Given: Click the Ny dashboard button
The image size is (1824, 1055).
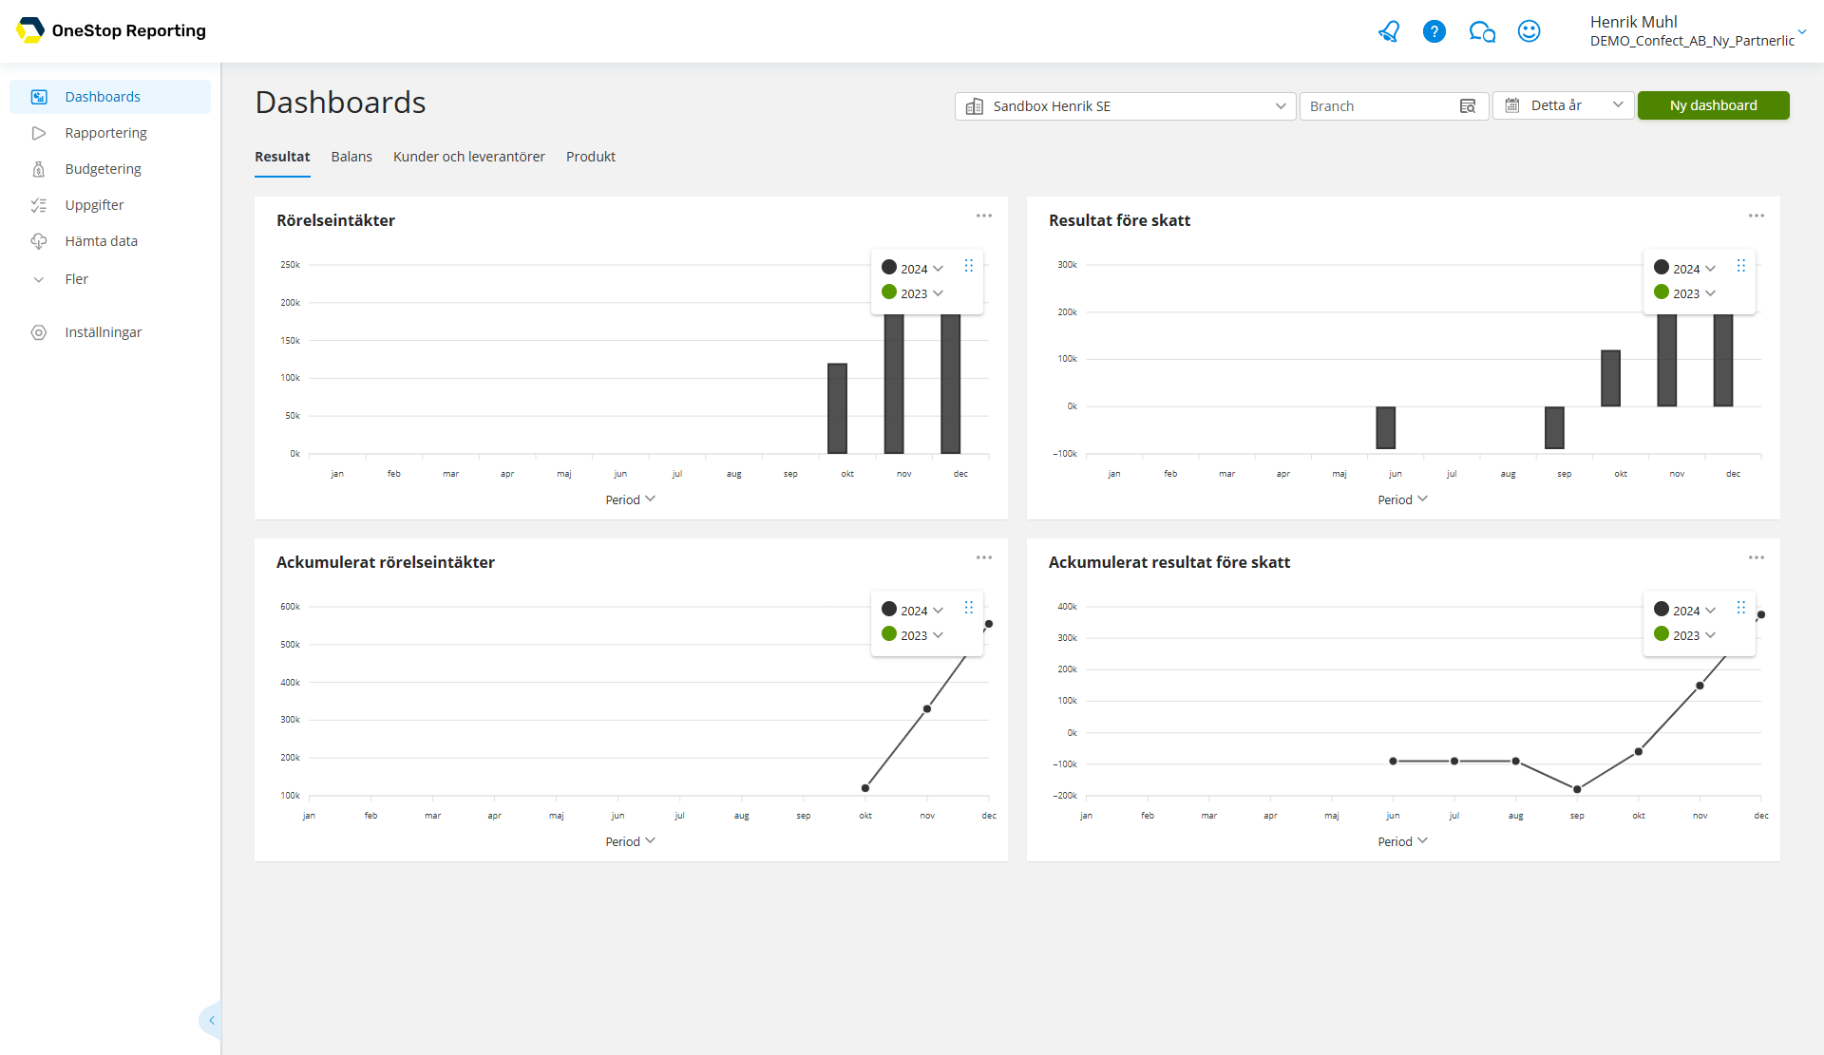Looking at the screenshot, I should (x=1713, y=105).
